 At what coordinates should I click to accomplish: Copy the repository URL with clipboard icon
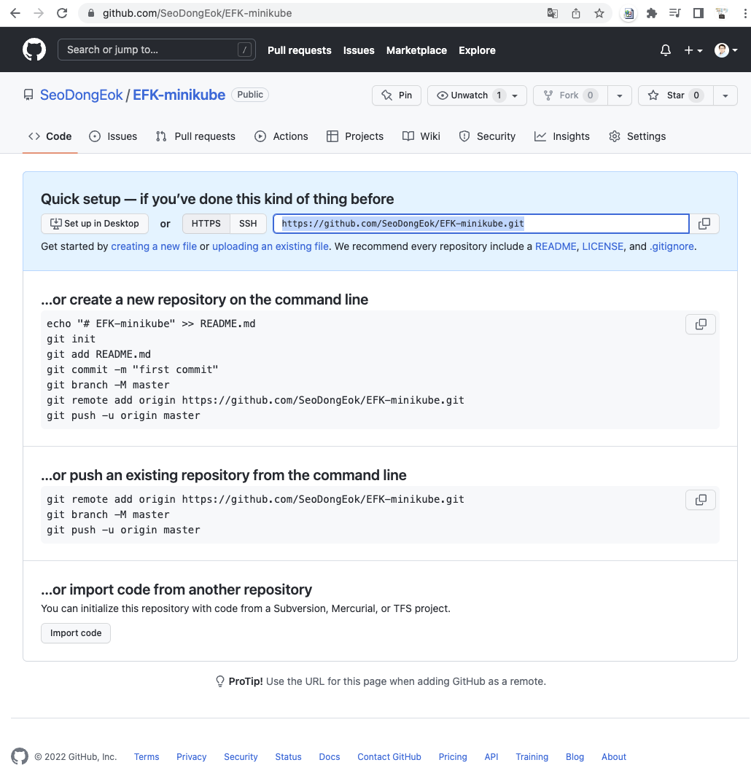click(704, 224)
